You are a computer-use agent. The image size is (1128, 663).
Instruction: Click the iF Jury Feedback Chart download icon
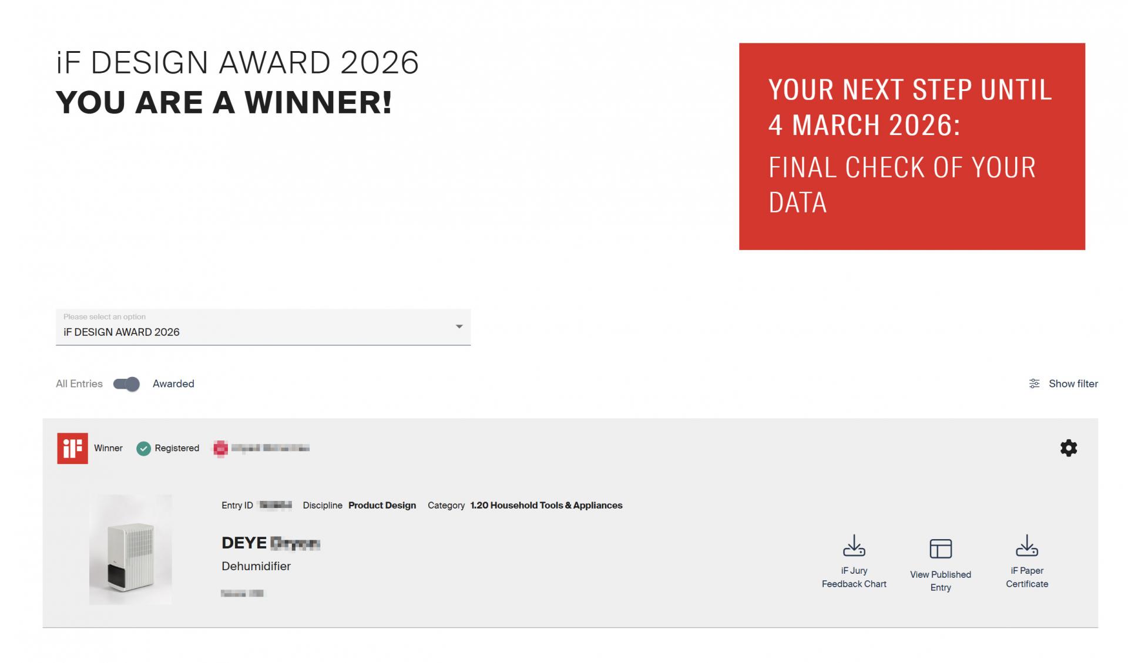[854, 546]
